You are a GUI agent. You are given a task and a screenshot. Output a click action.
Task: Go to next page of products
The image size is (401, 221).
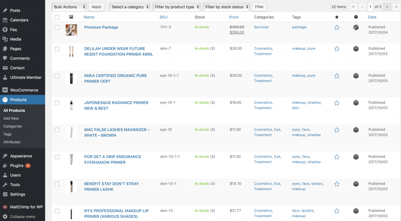coord(387,7)
